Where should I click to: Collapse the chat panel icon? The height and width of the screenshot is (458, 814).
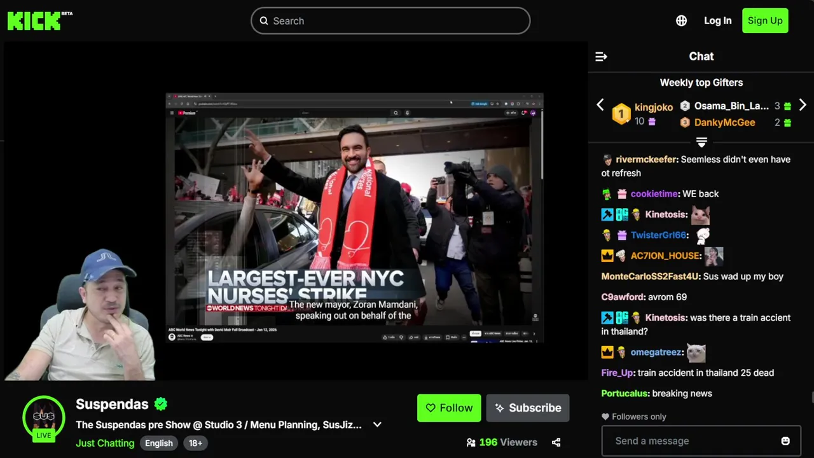[x=601, y=57]
